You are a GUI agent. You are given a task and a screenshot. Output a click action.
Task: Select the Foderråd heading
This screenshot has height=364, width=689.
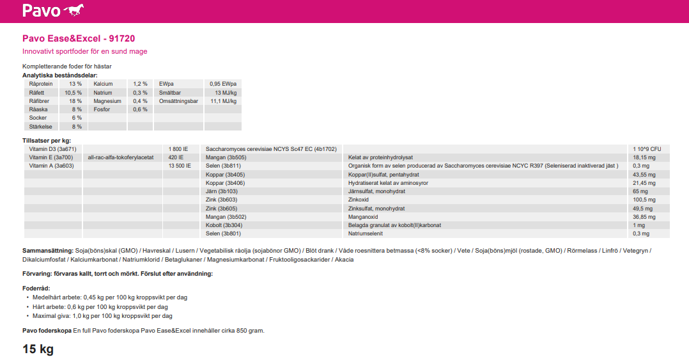point(36,289)
